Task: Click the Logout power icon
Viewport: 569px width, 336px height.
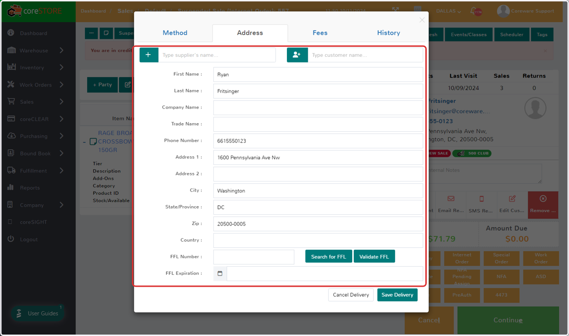Action: (11, 239)
